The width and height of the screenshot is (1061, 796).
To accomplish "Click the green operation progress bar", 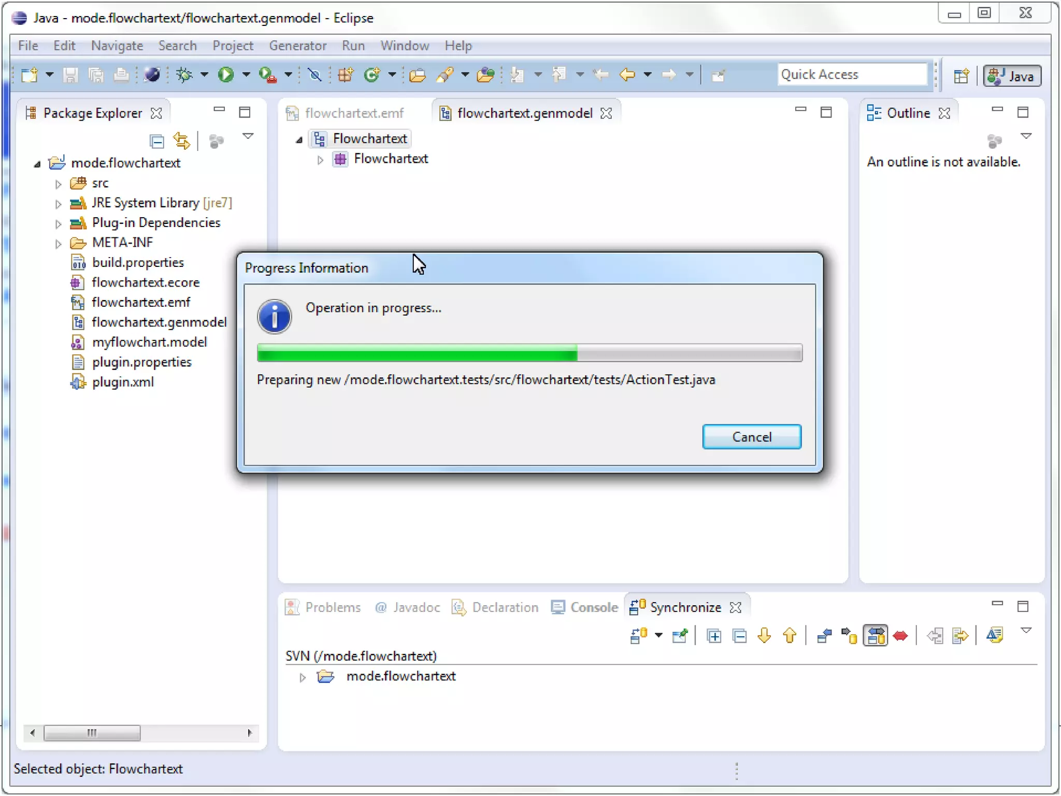I will tap(417, 353).
